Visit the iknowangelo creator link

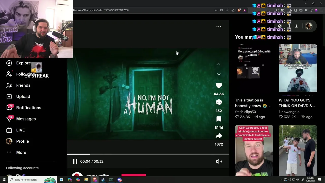coord(289,112)
